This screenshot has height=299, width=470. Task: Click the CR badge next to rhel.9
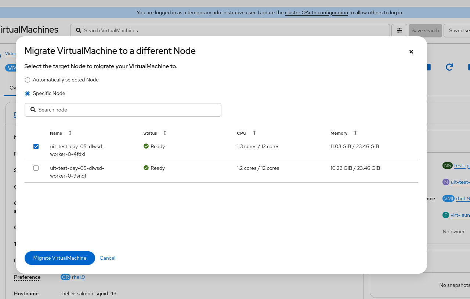coord(65,277)
